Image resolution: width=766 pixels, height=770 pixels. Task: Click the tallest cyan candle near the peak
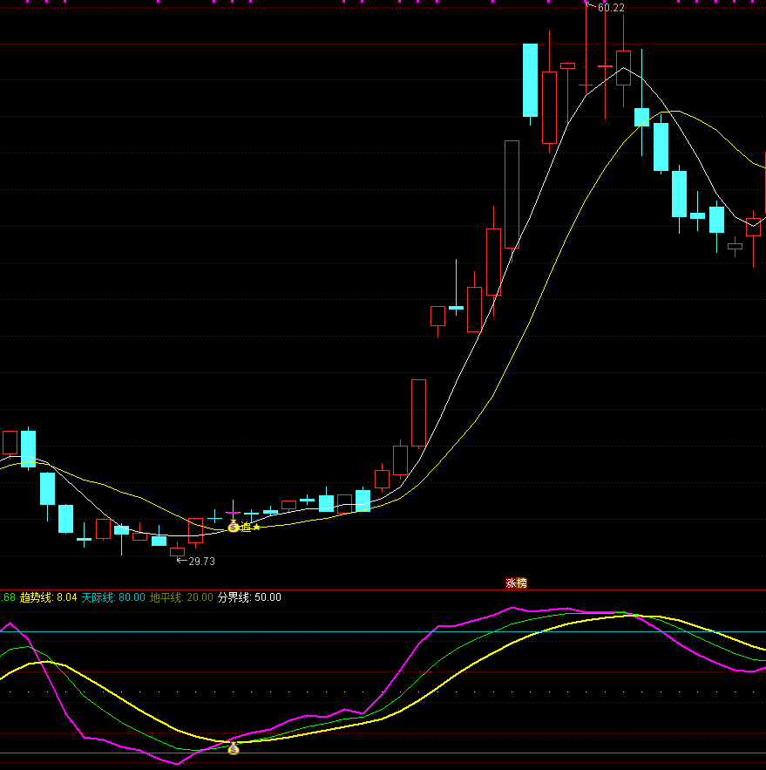[530, 79]
